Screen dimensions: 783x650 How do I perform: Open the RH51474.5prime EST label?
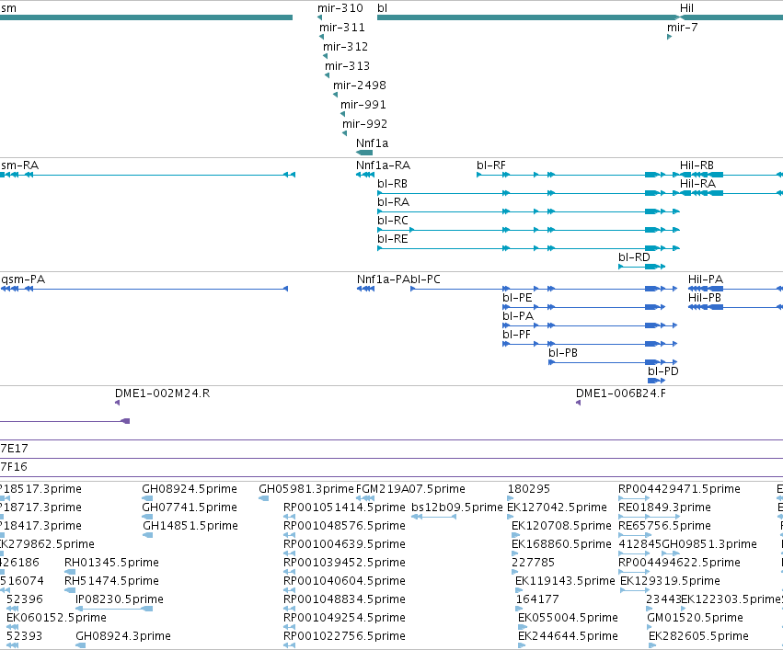[111, 581]
